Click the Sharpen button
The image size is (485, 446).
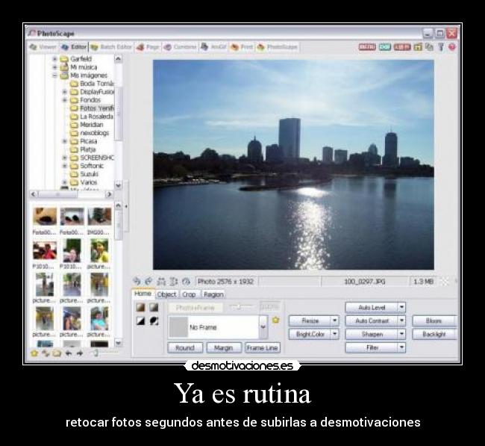point(372,334)
